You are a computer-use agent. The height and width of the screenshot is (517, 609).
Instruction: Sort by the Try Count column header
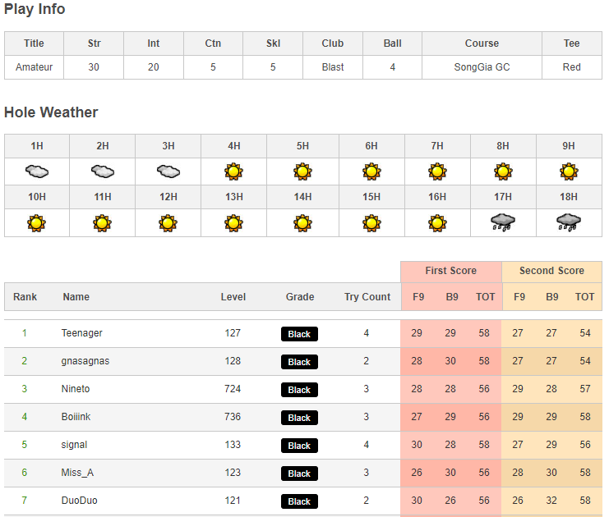[x=367, y=297]
